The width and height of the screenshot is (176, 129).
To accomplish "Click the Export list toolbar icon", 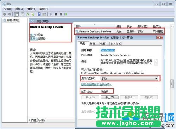I will click(x=32, y=14).
